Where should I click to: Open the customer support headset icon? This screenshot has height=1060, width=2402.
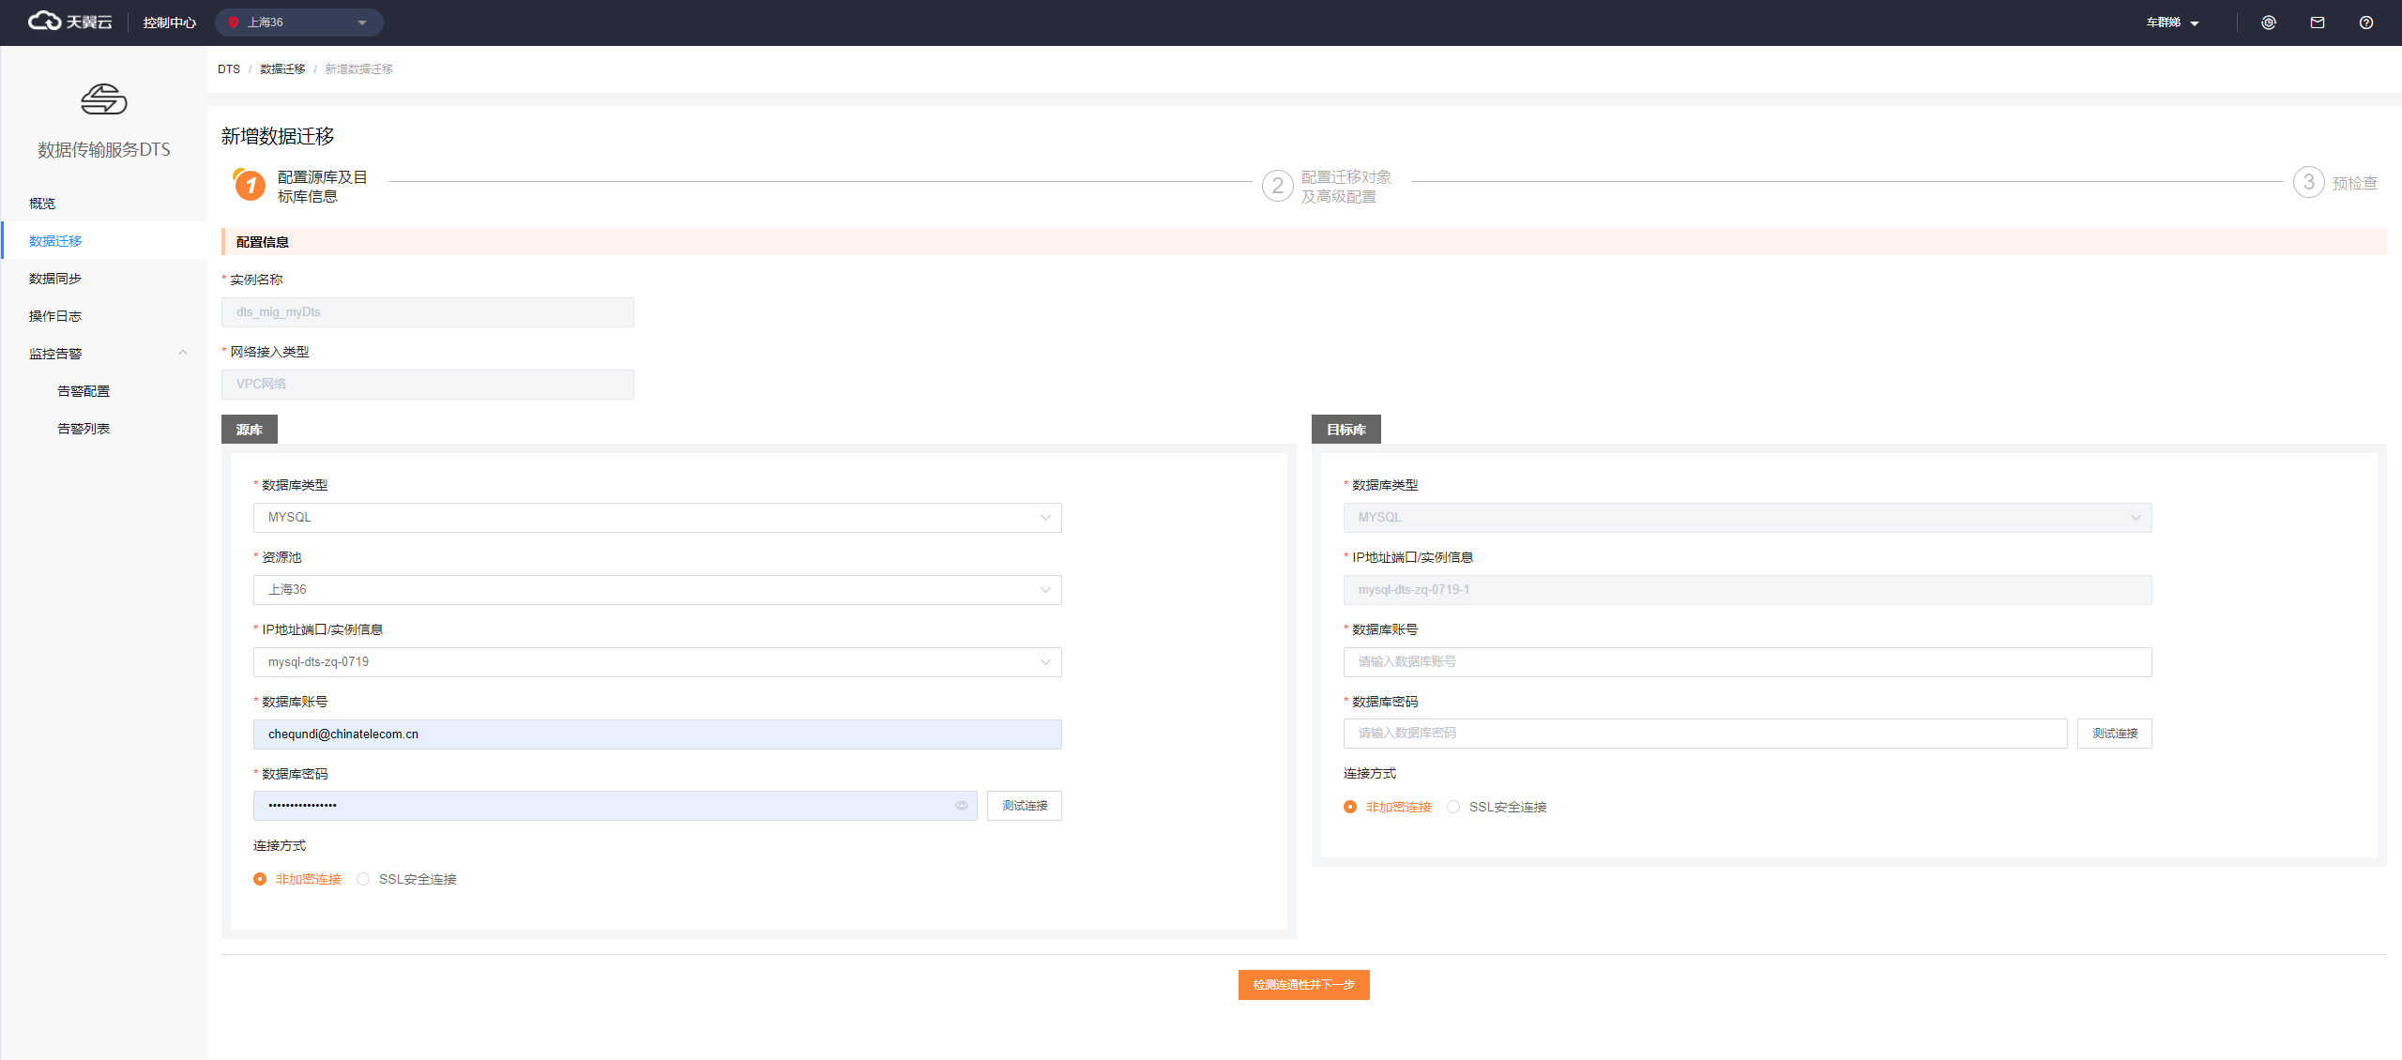point(2268,23)
